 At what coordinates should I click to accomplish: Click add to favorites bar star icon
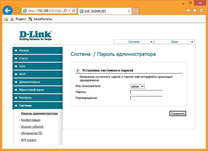pyautogui.click(x=6, y=19)
